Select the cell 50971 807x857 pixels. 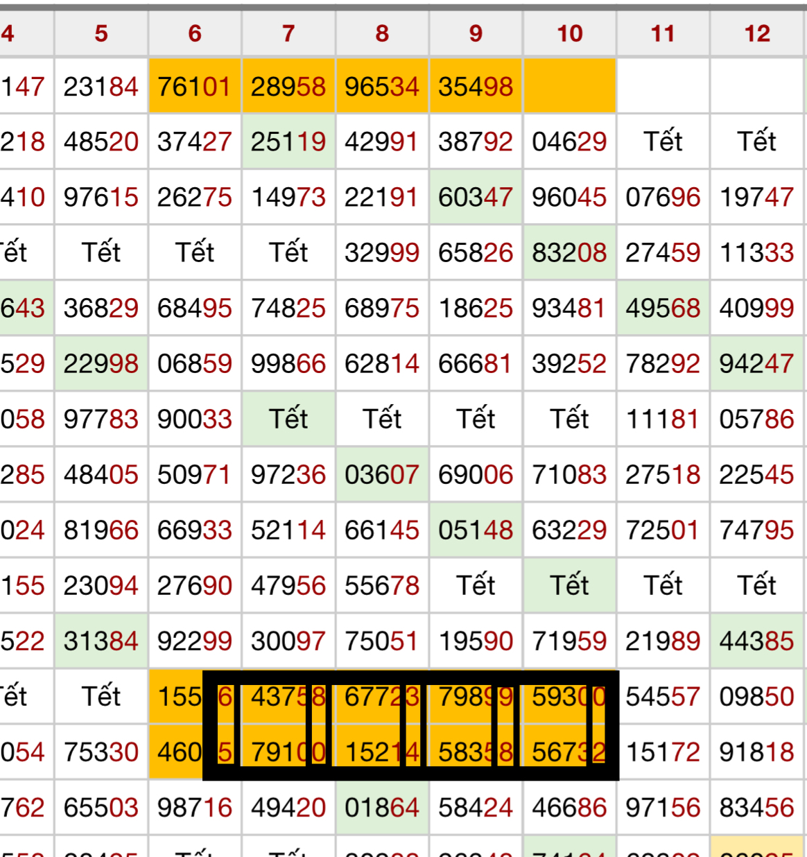click(195, 474)
